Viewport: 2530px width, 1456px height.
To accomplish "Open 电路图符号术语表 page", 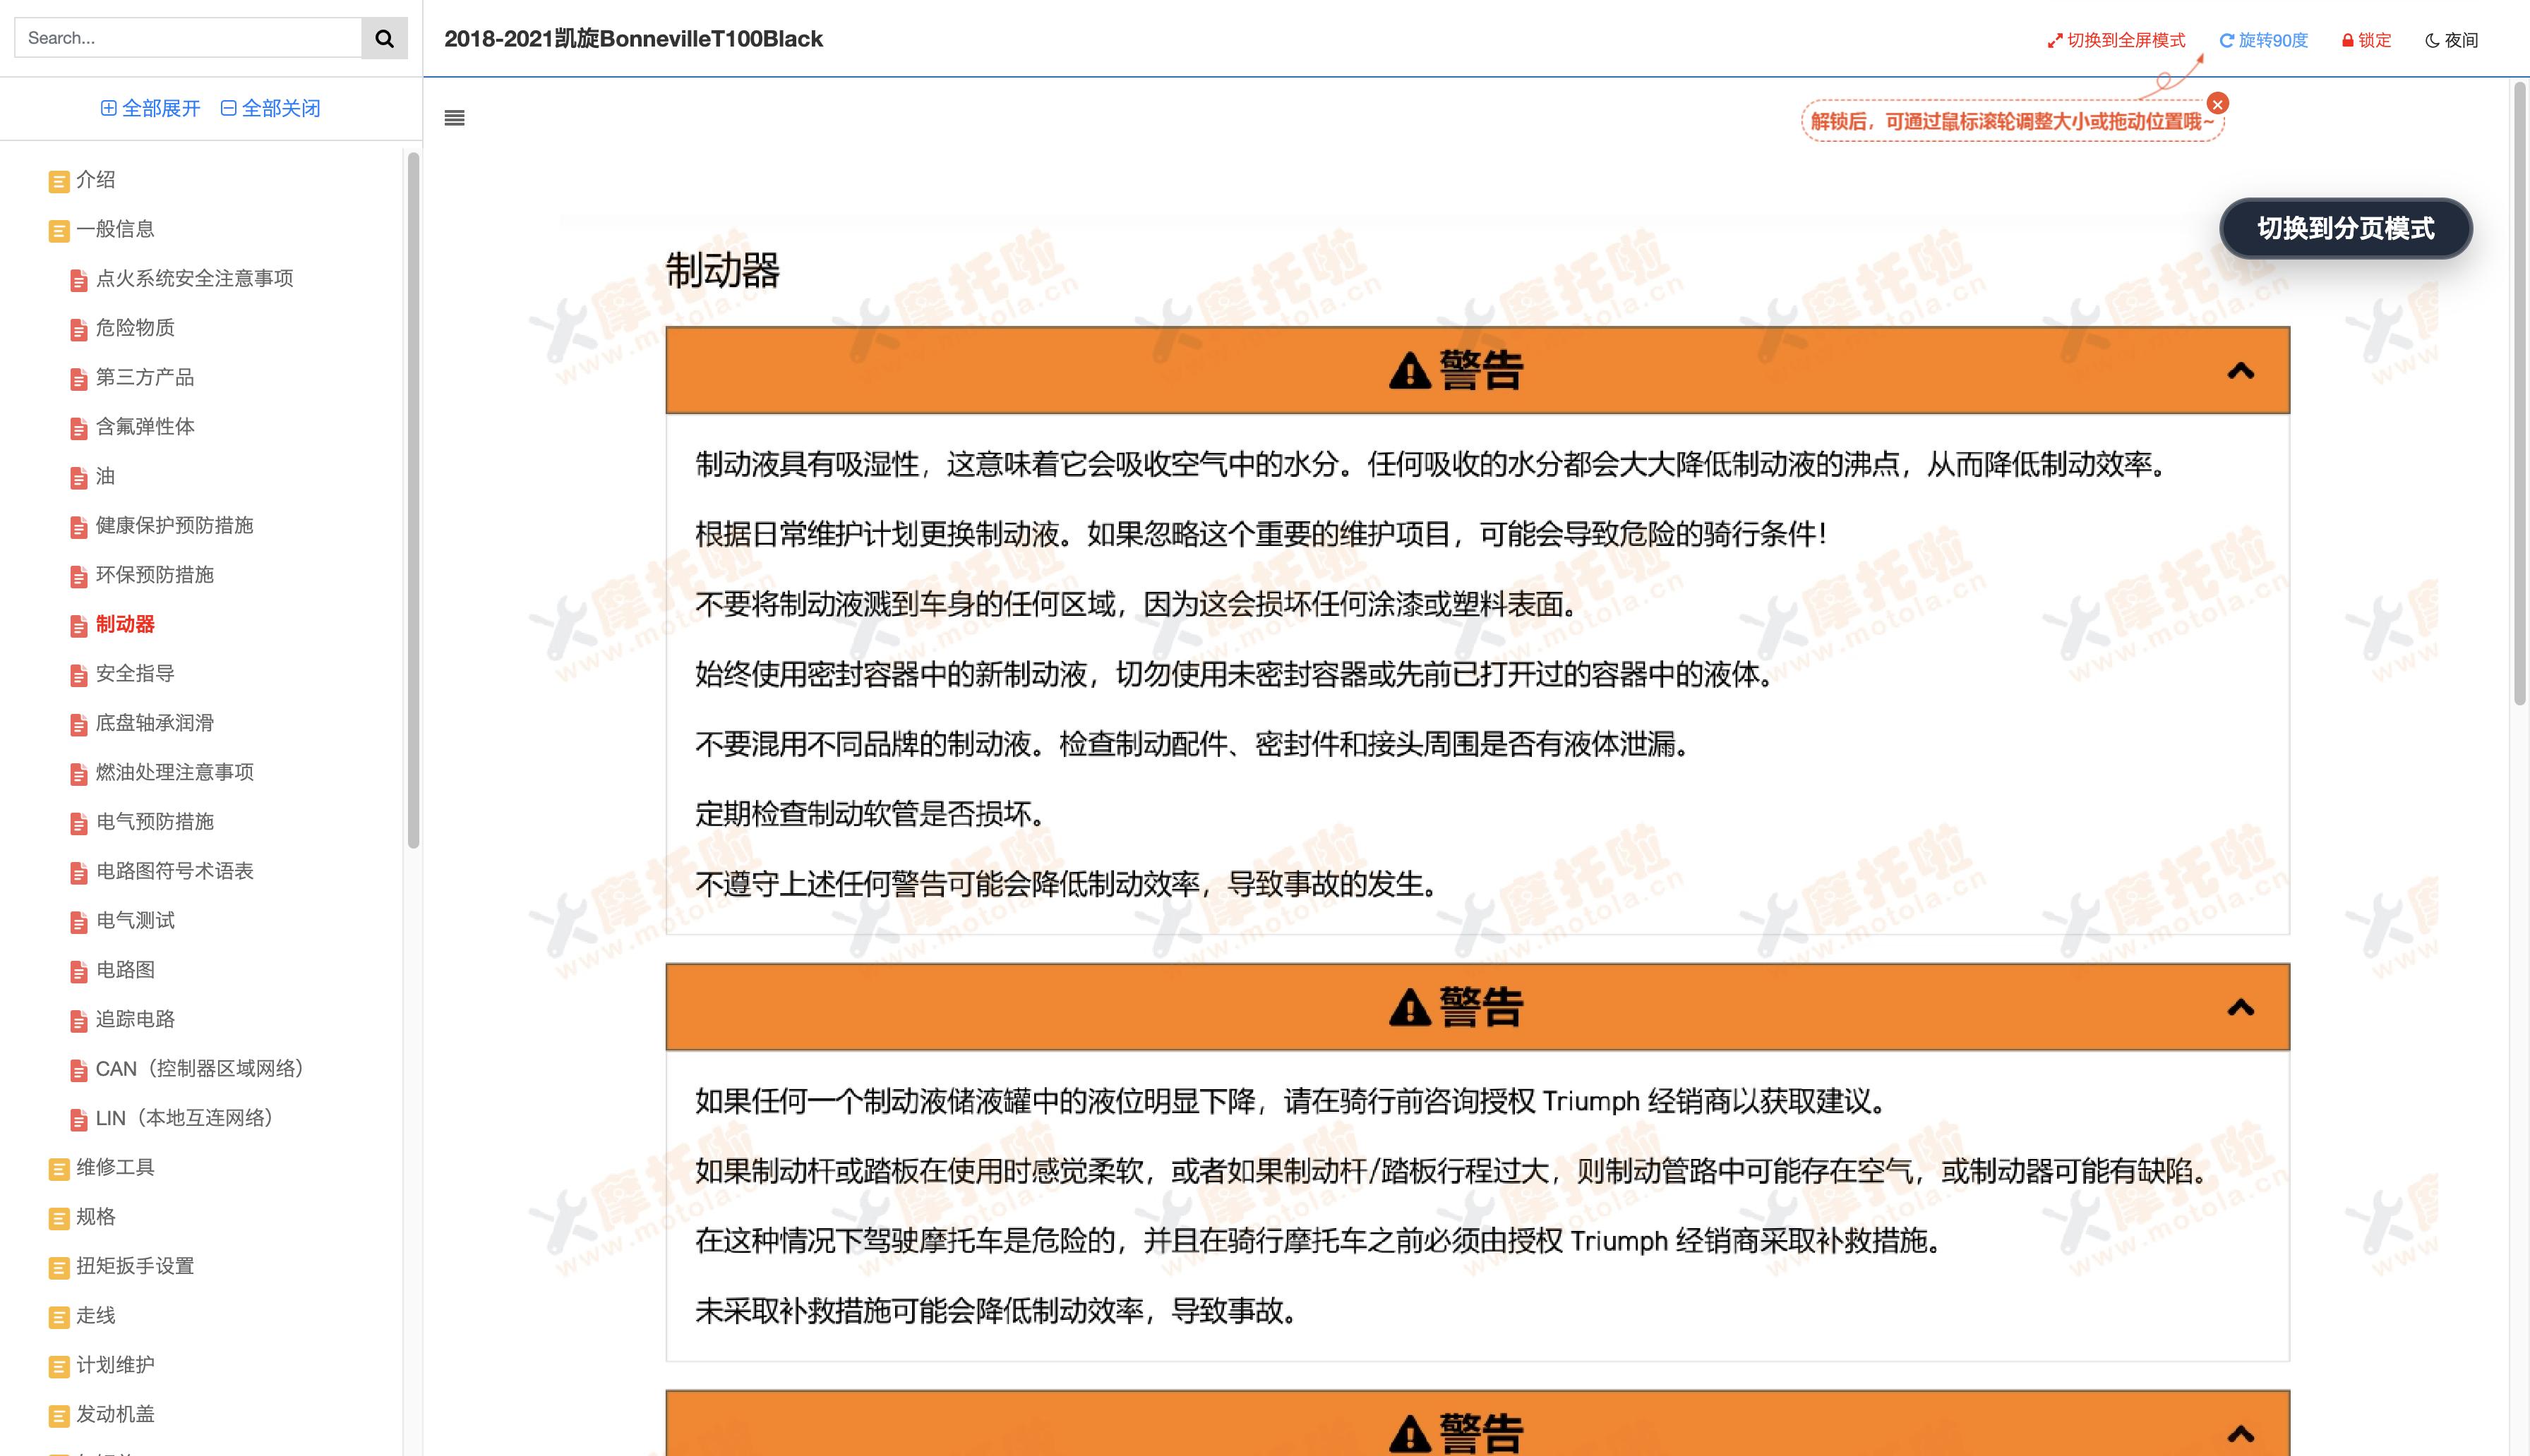I will tap(175, 871).
